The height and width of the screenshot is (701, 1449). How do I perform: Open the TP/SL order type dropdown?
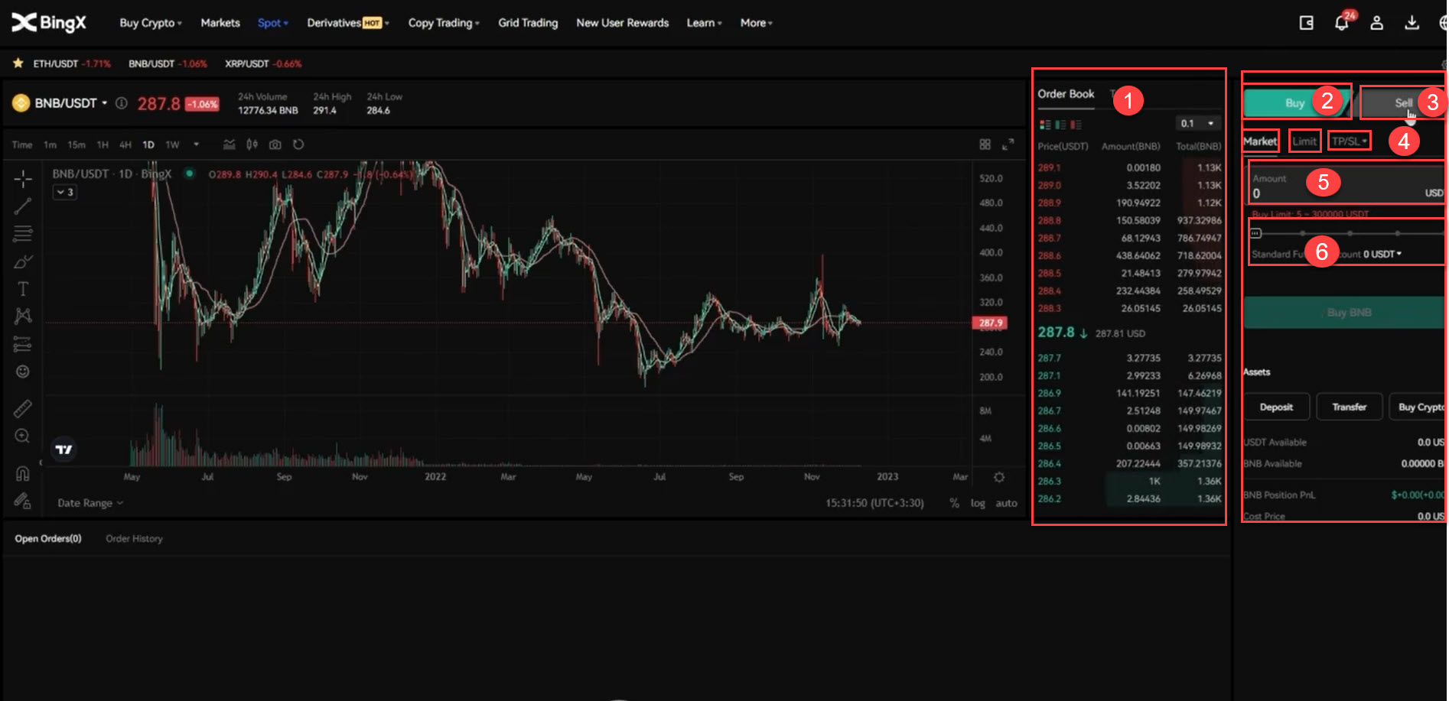pyautogui.click(x=1349, y=141)
